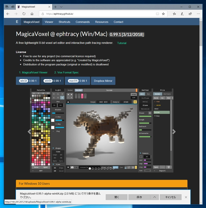Viewport: 206px width, 208px height.
Task: Open the Commands nav item
Action: click(83, 22)
